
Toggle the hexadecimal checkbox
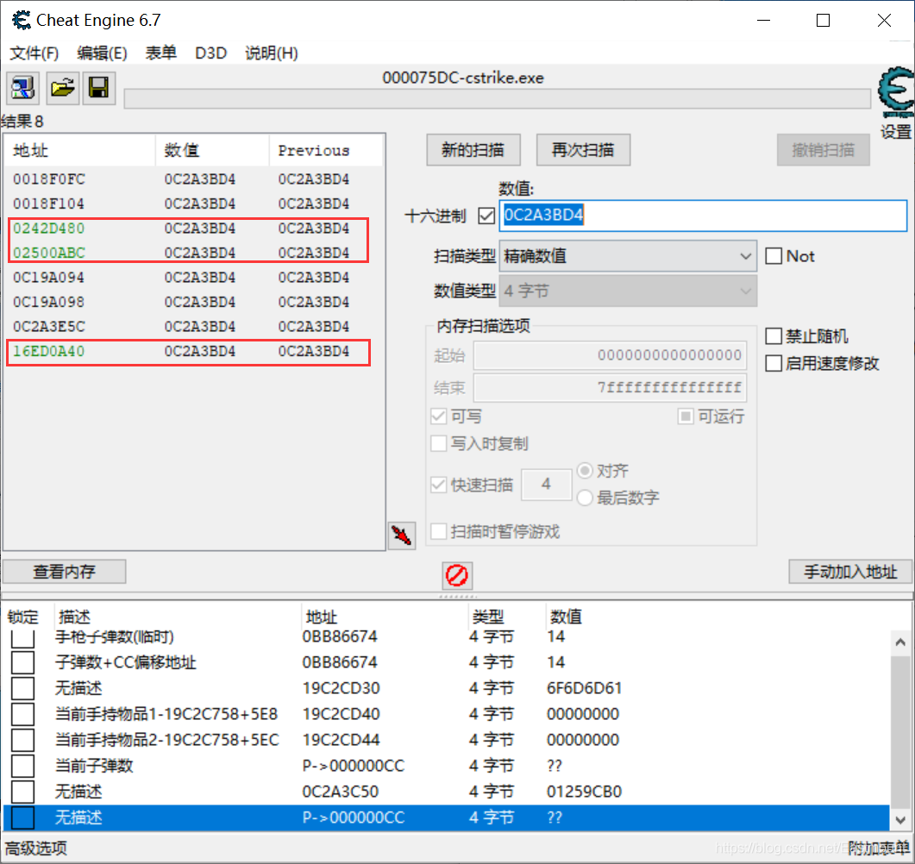(486, 216)
